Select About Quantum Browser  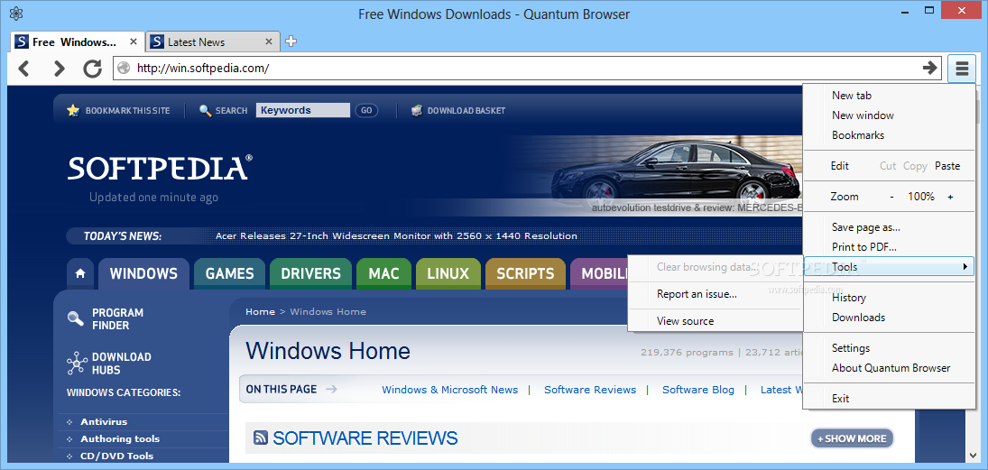point(891,368)
